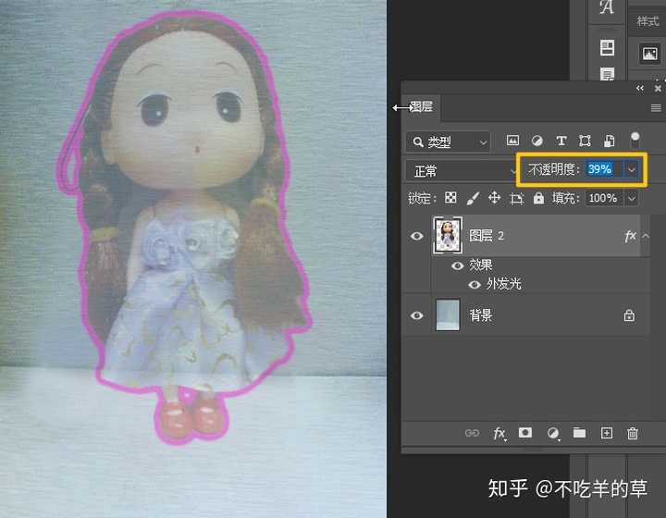Hide 图层 2 layer visibility eye
Viewport: 666px width, 518px height.
point(416,236)
